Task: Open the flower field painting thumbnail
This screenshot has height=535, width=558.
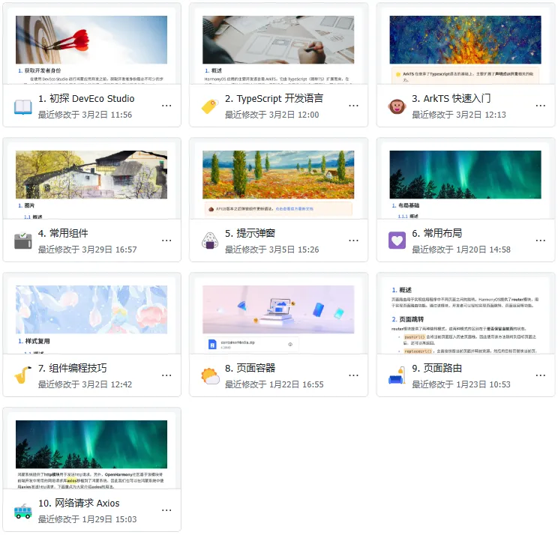Action: pyautogui.click(x=278, y=175)
